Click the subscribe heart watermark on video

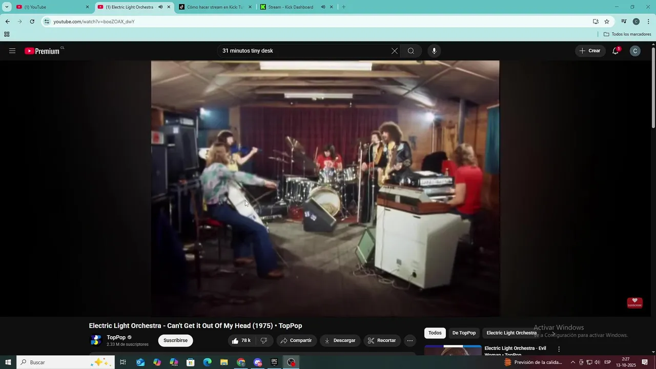(x=634, y=303)
